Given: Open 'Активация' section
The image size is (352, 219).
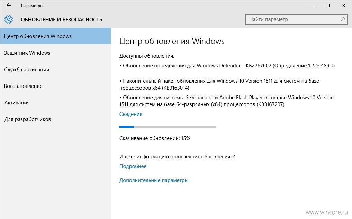Looking at the screenshot, I should coord(56,102).
